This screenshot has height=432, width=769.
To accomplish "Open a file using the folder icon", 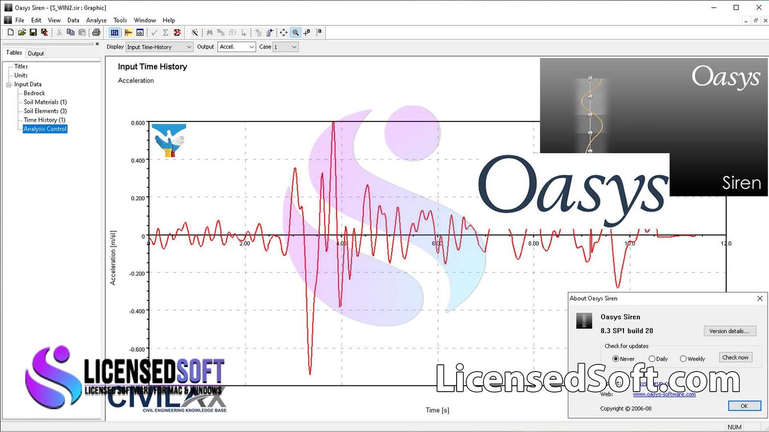I will pos(22,32).
